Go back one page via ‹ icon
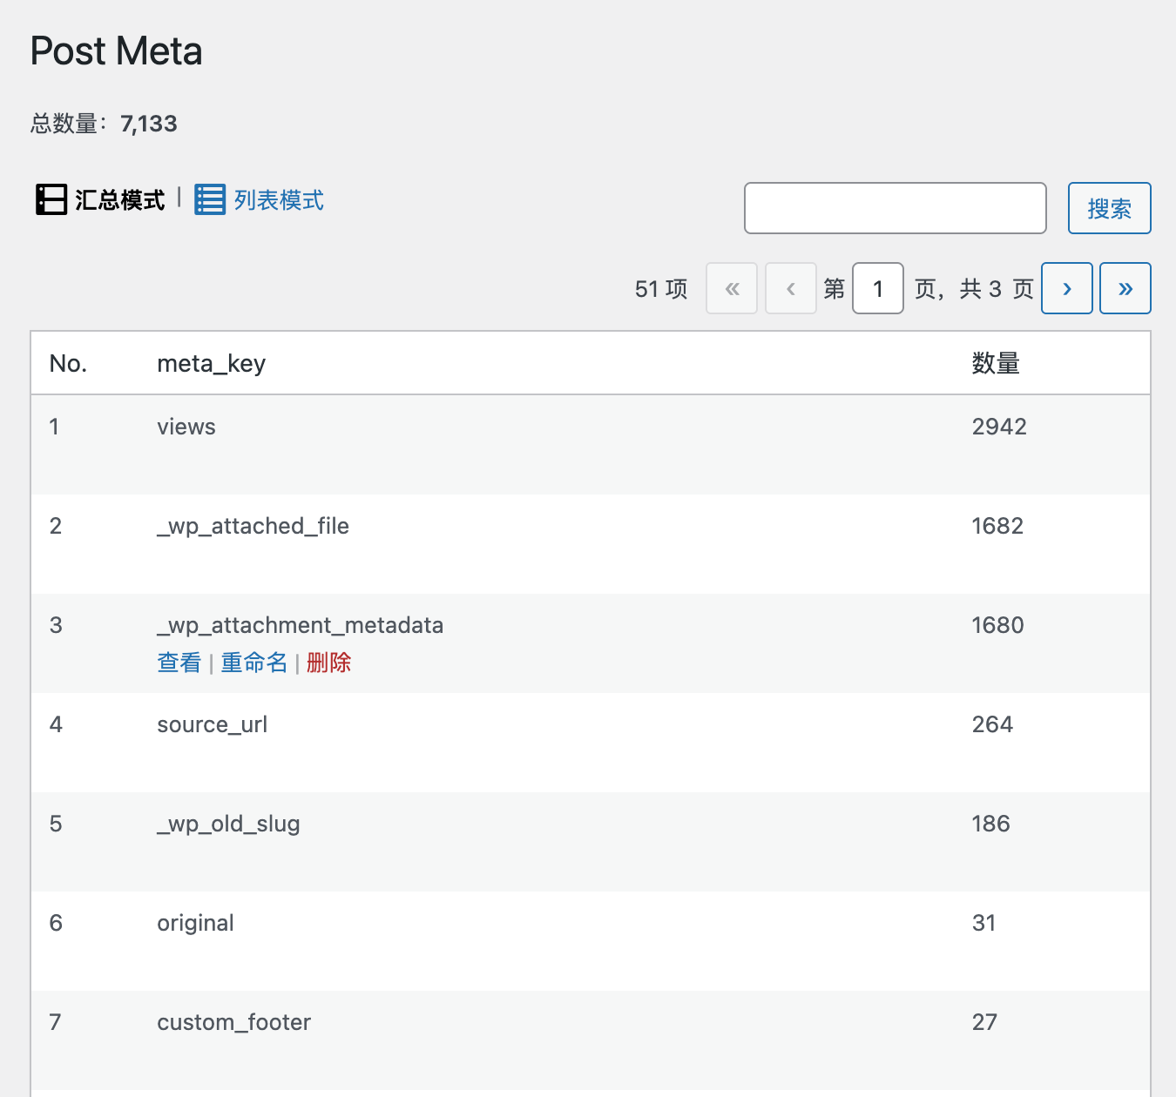 point(790,288)
